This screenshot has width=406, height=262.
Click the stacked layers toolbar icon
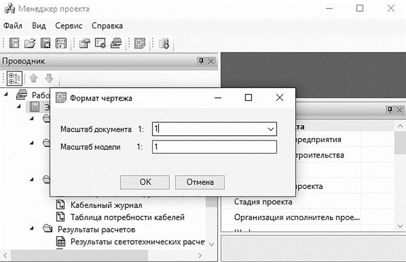(x=116, y=43)
